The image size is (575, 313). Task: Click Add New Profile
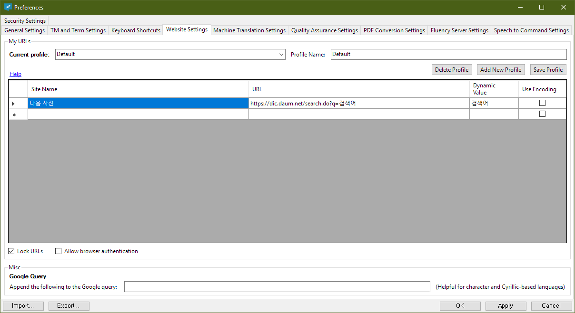(x=500, y=70)
